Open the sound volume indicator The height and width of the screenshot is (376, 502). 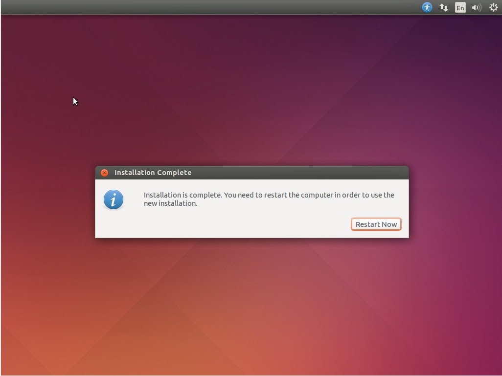477,7
